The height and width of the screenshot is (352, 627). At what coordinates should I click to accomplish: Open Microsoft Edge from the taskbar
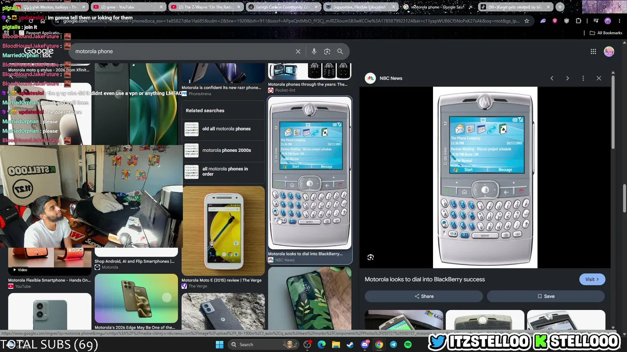[321, 345]
